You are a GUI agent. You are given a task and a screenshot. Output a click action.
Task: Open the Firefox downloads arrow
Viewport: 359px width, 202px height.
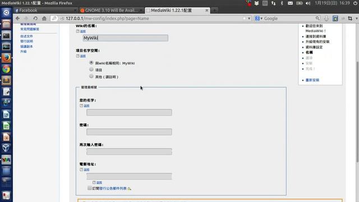326,19
